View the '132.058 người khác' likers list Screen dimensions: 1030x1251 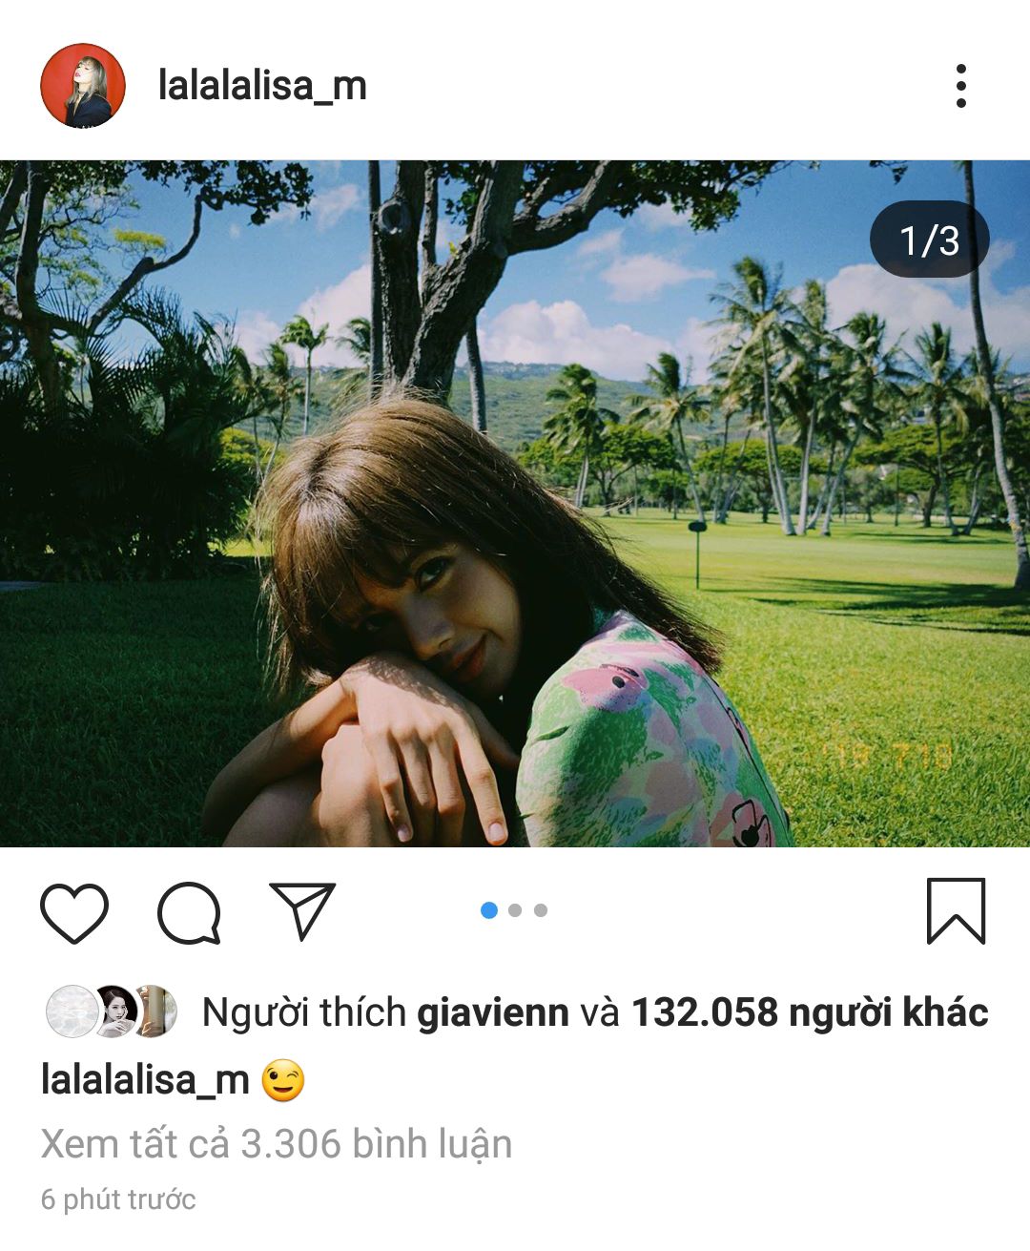click(810, 1012)
